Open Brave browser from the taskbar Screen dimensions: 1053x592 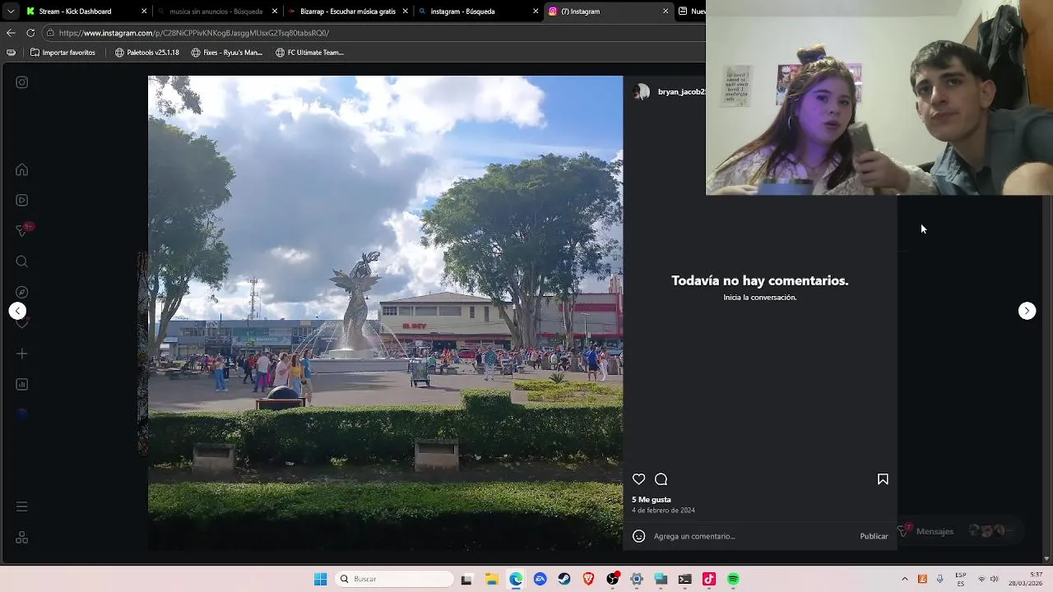588,579
